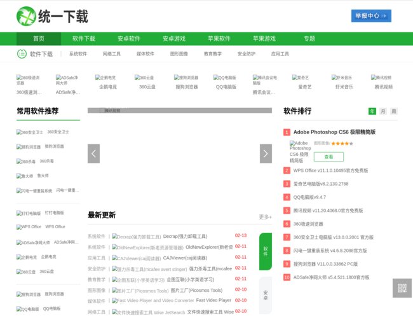413x318 pixels.
Task: Show next carousel slide with right arrow
Action: pyautogui.click(x=266, y=153)
